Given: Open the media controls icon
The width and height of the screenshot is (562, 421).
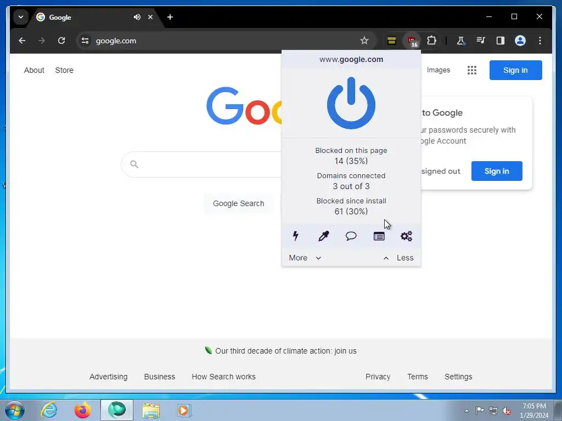Looking at the screenshot, I should click(x=481, y=41).
